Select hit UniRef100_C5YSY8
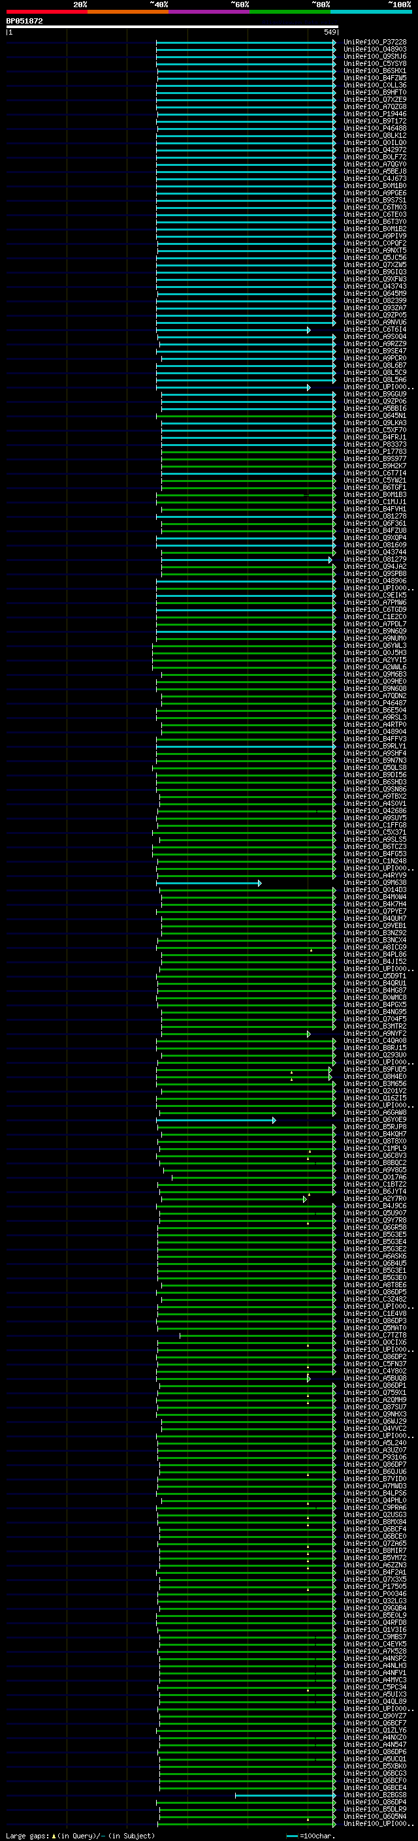Screen dimensions: 418x1841 coord(375,64)
